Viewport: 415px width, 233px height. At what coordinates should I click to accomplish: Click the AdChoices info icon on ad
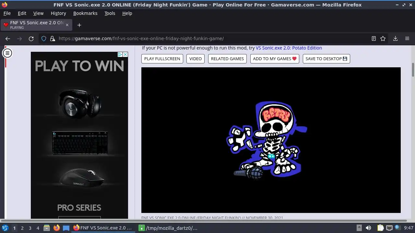[x=120, y=54]
